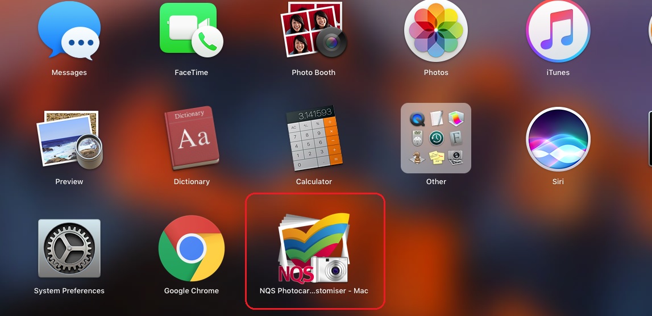
Task: Open the Photo Booth app
Action: [x=314, y=30]
